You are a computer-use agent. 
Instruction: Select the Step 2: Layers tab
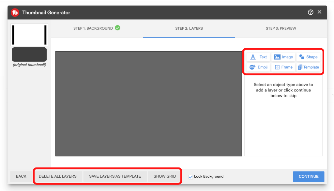[x=189, y=28]
